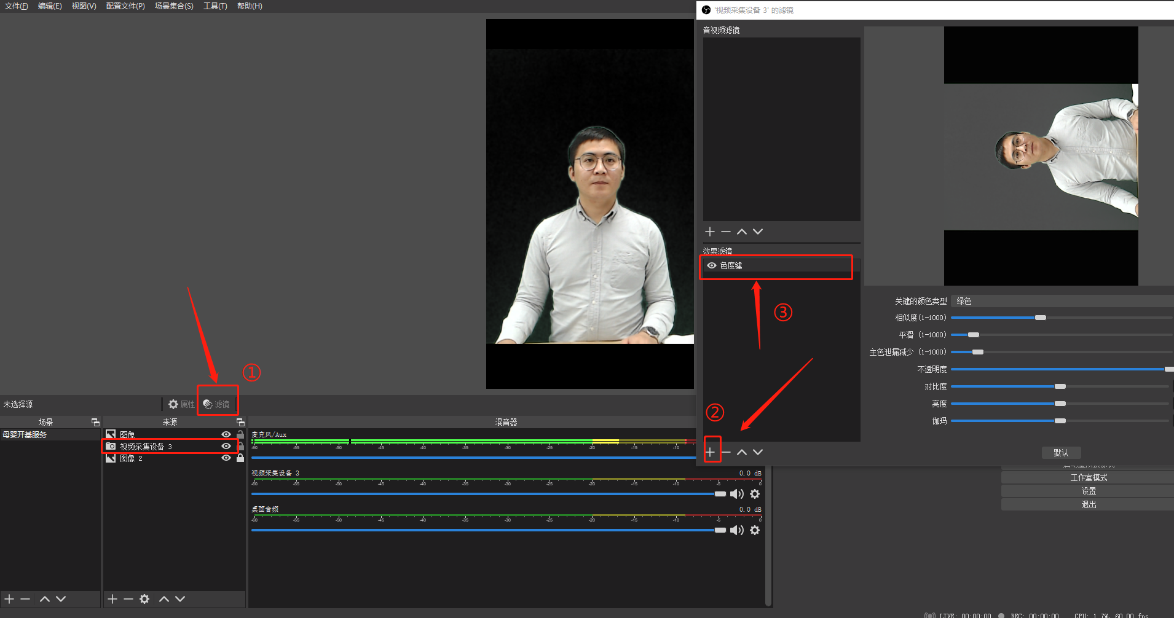The image size is (1174, 618).
Task: Remove the selected source with the minus icon
Action: (128, 599)
